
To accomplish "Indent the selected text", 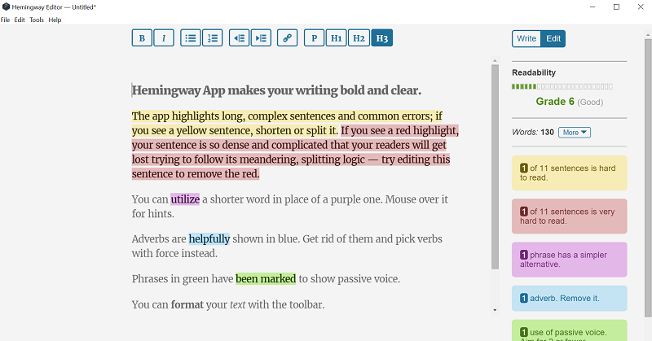I will coord(260,38).
